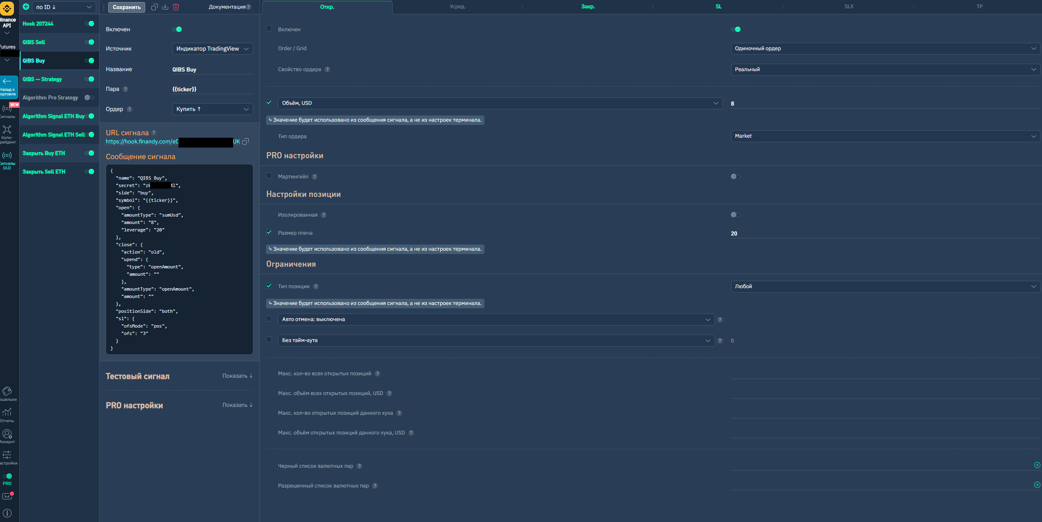The width and height of the screenshot is (1042, 522).
Task: Add a pair to Черный список with plus icon
Action: 1037,465
